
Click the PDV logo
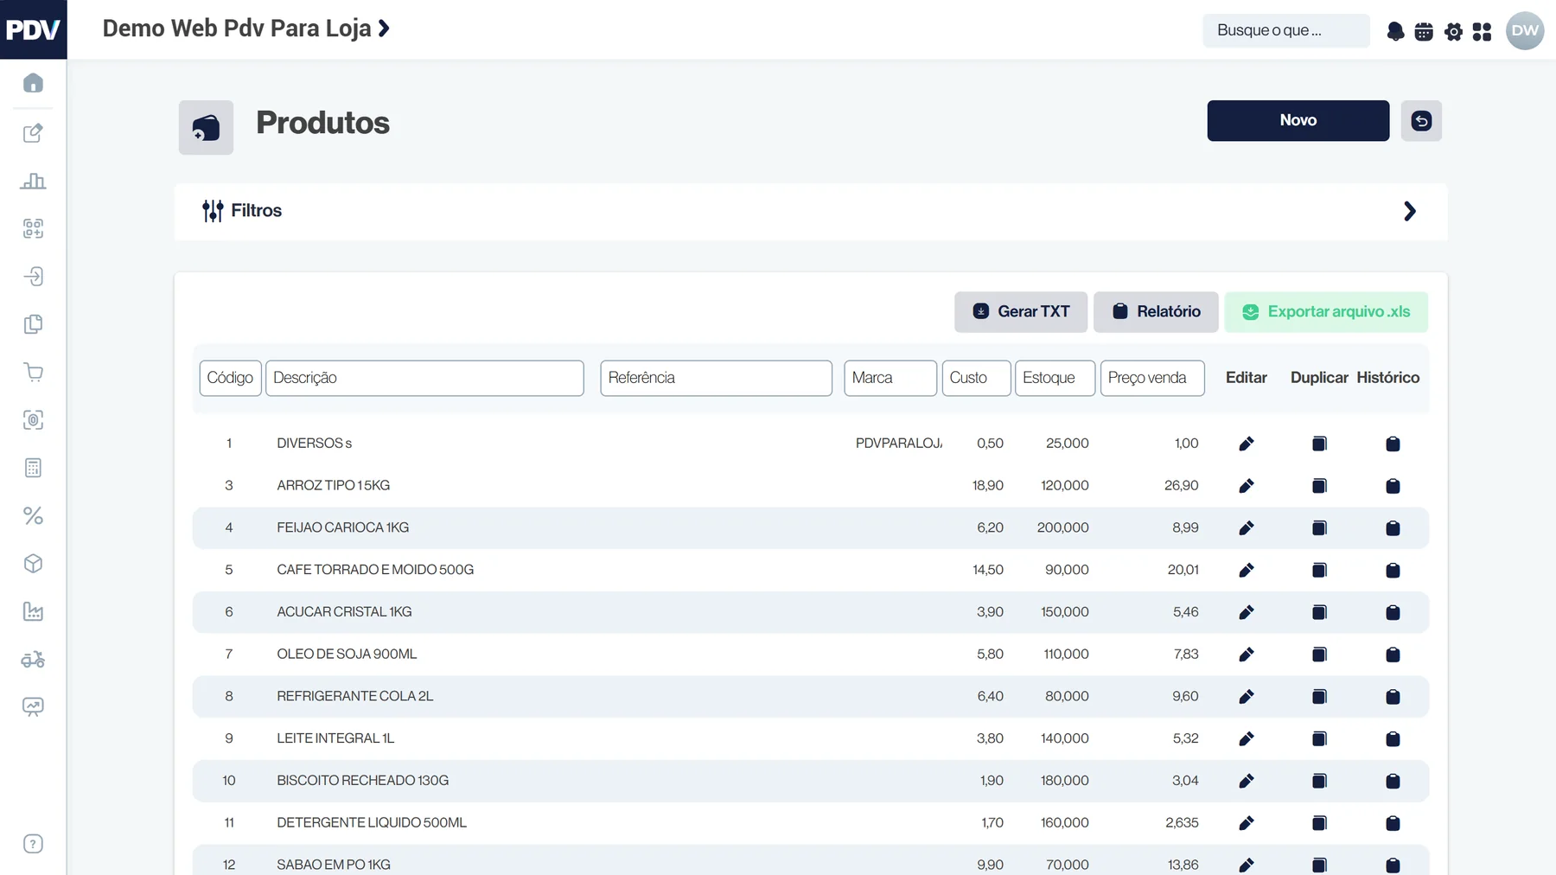pos(33,29)
